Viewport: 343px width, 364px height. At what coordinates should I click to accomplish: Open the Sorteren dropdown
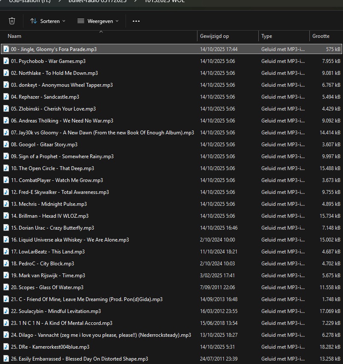[x=48, y=21]
